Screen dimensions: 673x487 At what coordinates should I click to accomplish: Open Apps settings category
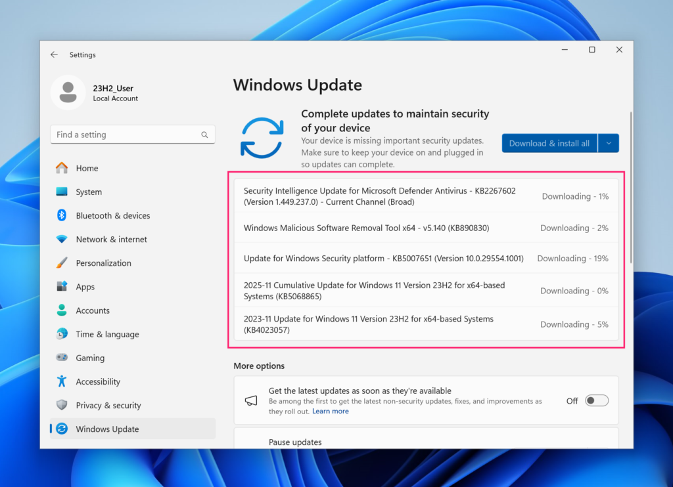click(x=133, y=286)
